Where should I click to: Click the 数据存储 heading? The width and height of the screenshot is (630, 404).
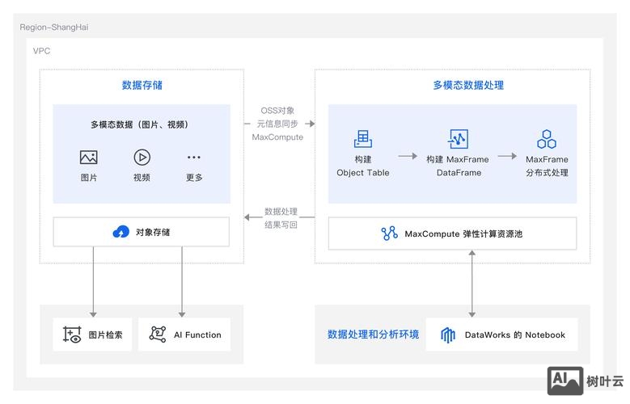[x=142, y=85]
